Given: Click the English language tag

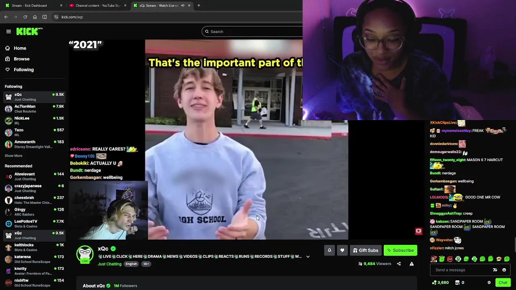Looking at the screenshot, I should 131,264.
